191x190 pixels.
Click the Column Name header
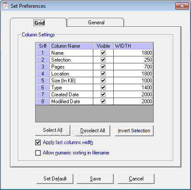click(72, 46)
